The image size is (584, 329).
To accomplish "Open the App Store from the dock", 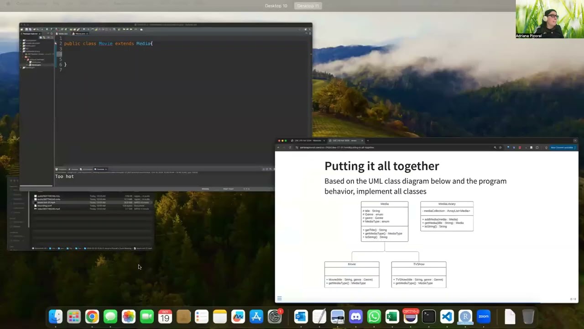I will pos(256,316).
